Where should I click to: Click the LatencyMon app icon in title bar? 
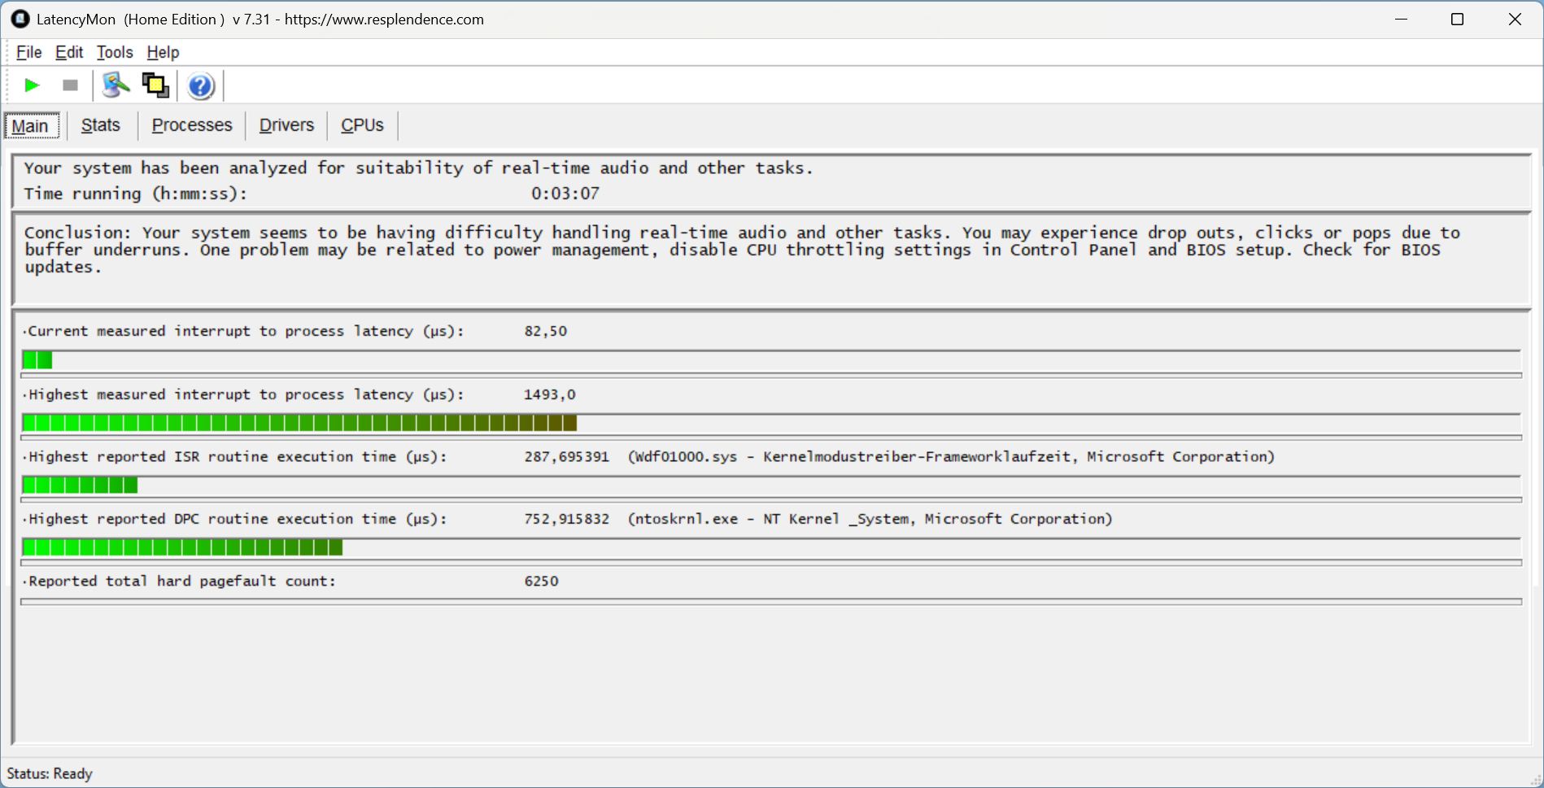pos(20,19)
